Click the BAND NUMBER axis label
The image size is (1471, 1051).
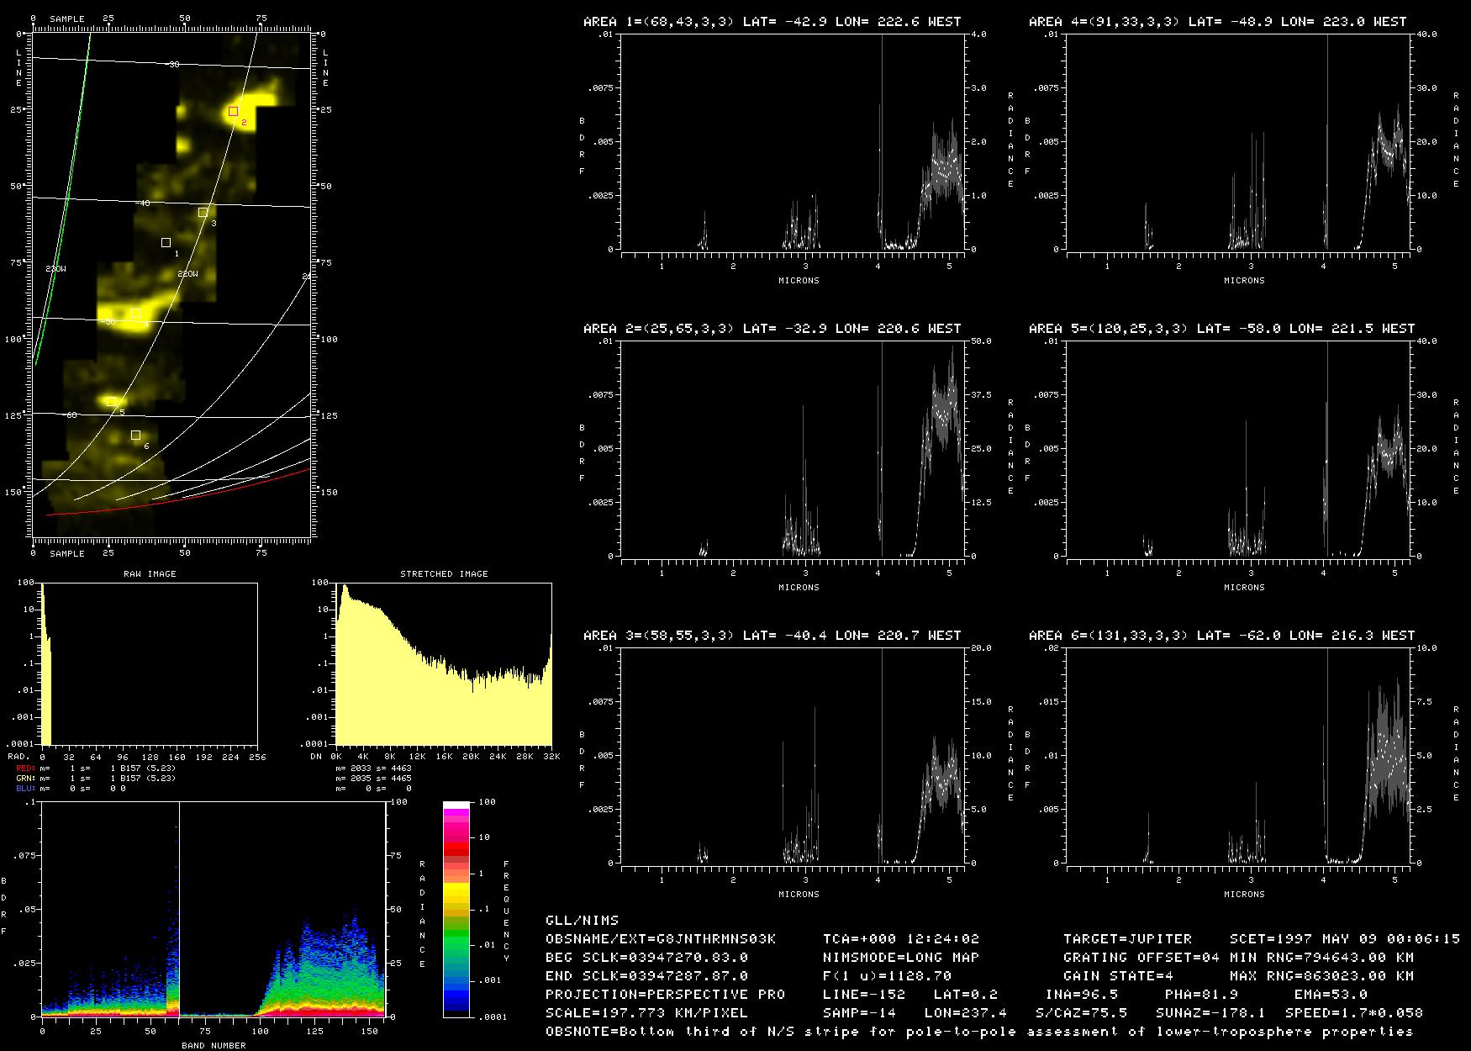[214, 1046]
